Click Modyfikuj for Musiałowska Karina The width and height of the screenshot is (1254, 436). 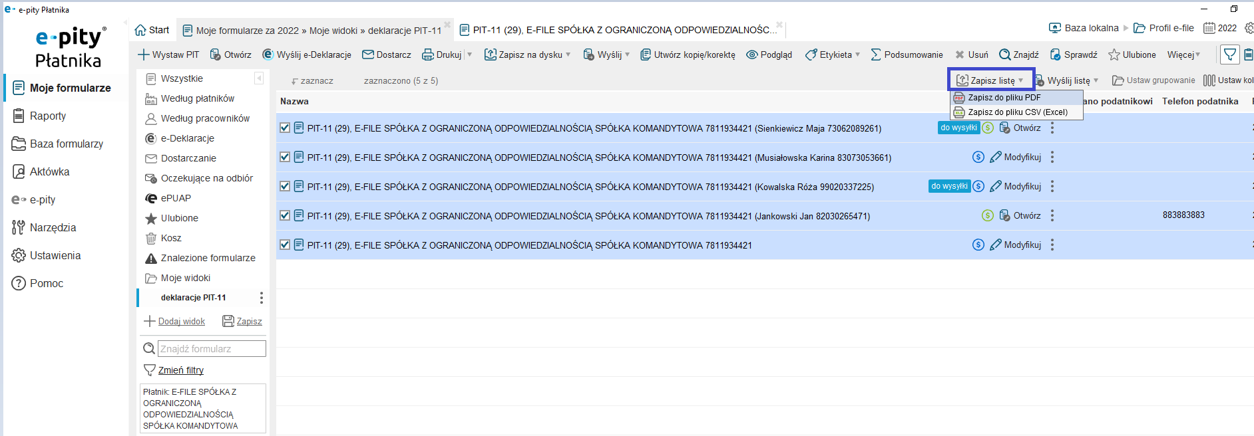point(1015,158)
